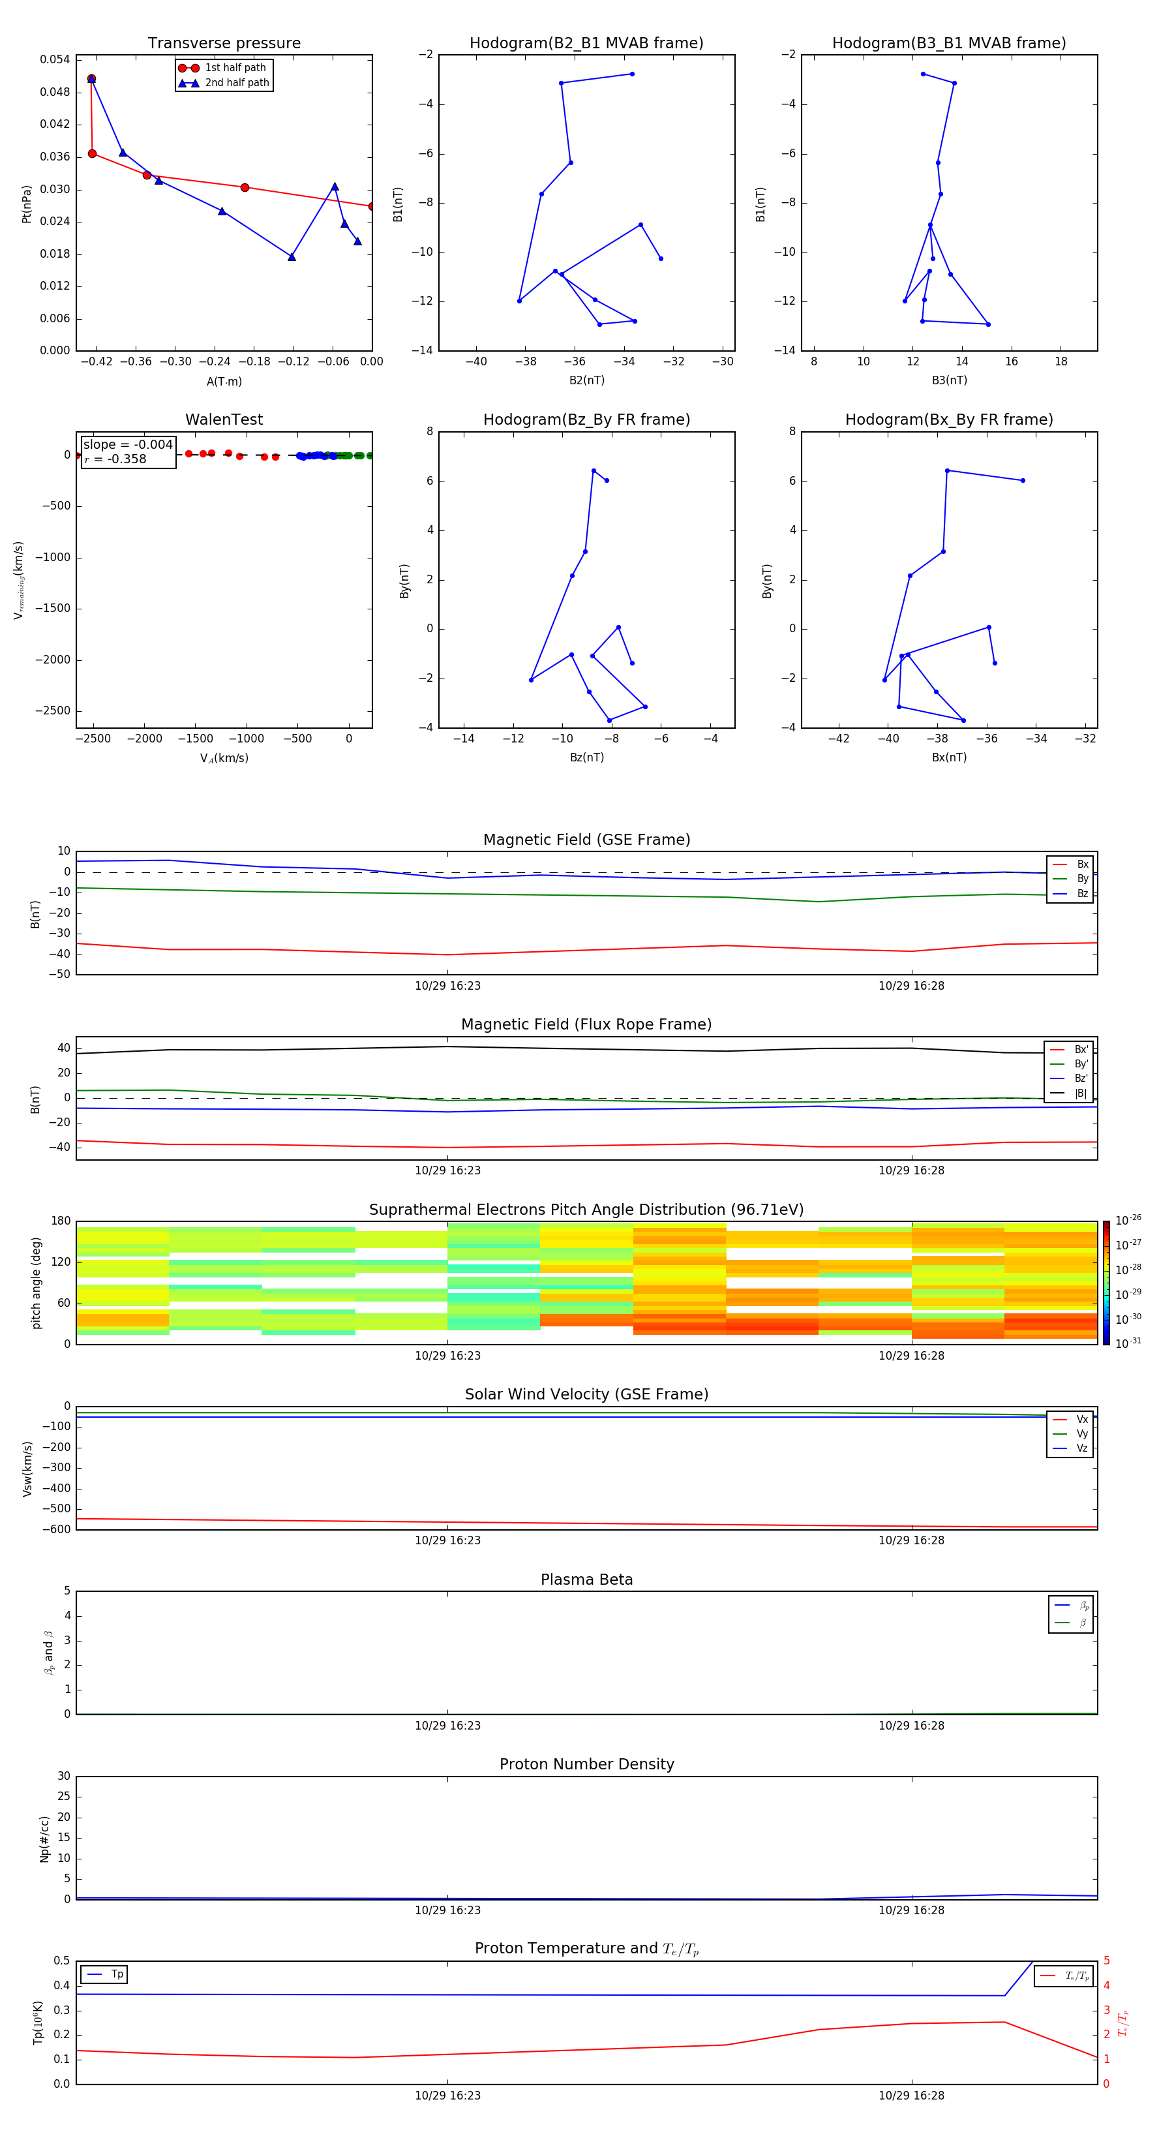Click the 'Hodogram(B2_B1 MVAB frame)' title

pos(586,44)
